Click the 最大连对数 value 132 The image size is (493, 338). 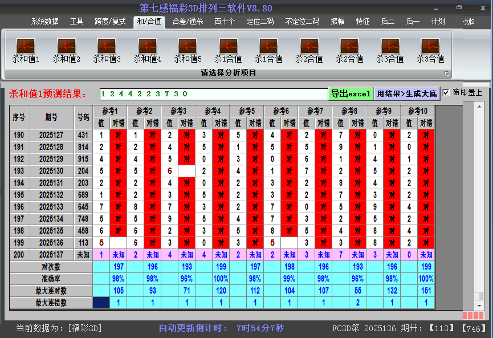point(392,291)
